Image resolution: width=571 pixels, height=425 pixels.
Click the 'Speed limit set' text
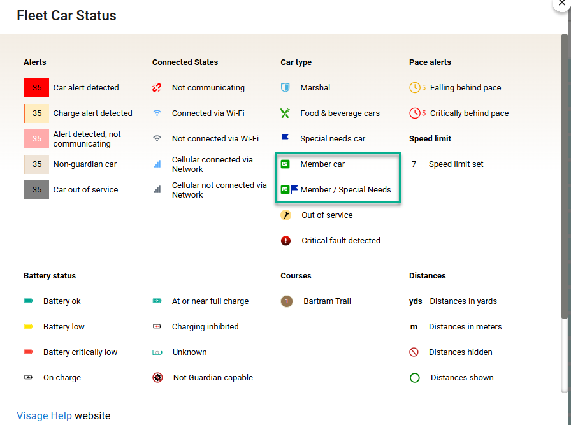click(x=456, y=164)
